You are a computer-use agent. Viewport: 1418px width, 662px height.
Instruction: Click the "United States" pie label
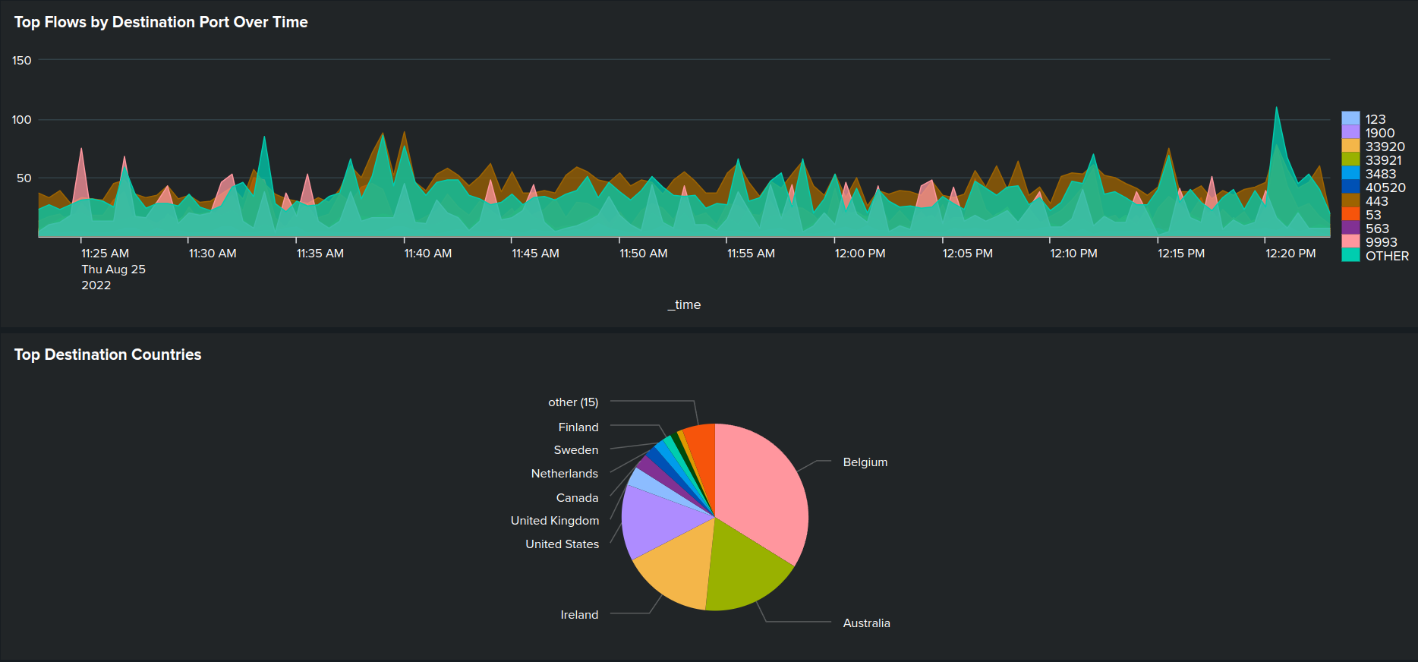coord(562,544)
